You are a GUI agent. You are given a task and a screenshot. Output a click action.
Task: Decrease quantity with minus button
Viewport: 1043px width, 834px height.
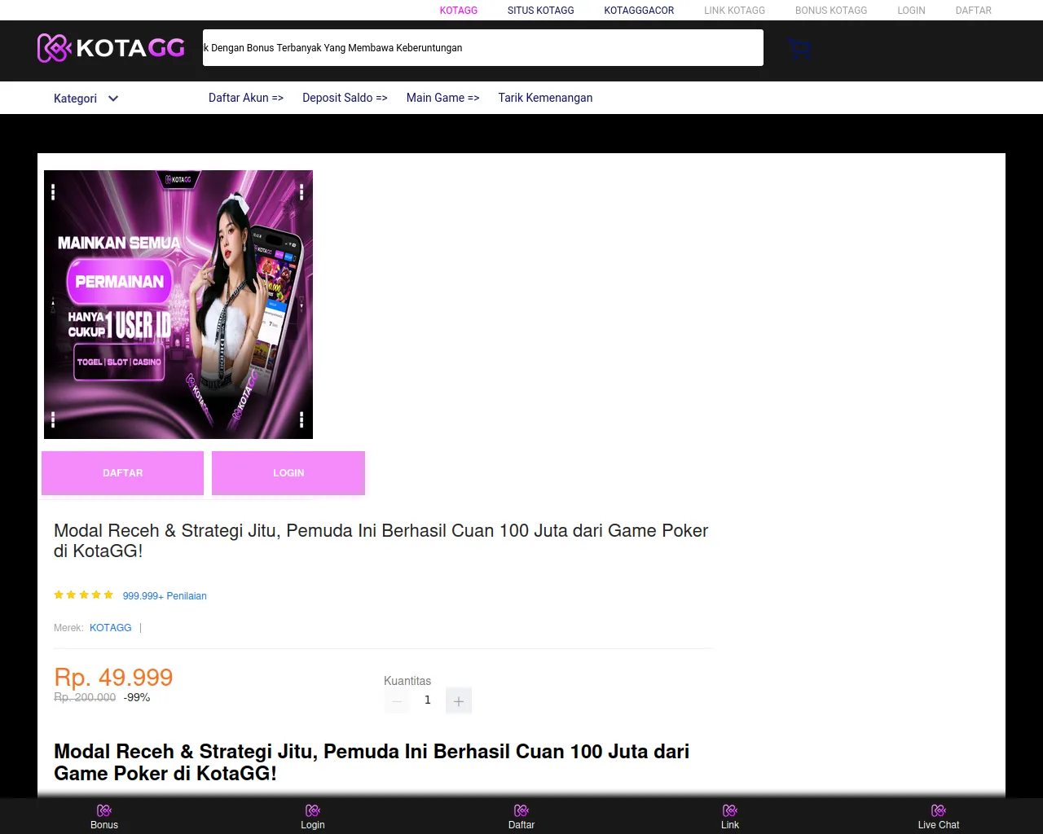(397, 701)
